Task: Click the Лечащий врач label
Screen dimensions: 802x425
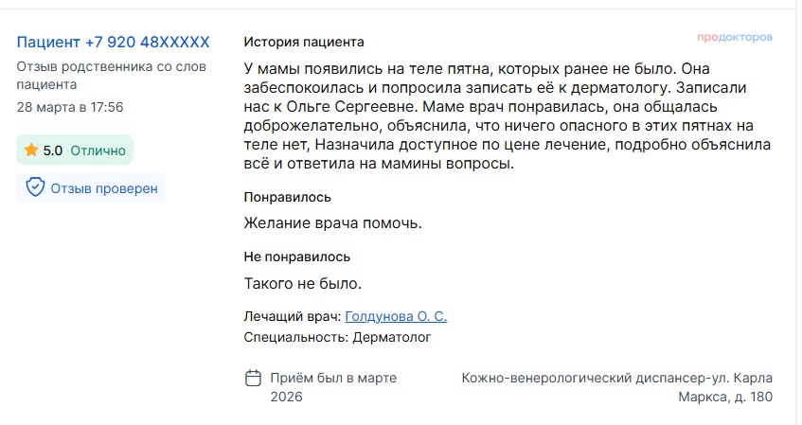Action: (292, 317)
